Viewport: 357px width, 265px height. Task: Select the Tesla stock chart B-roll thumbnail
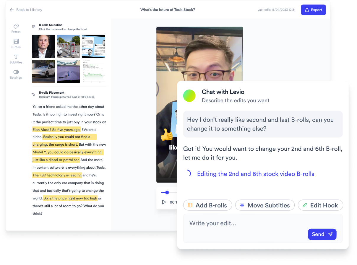[93, 71]
